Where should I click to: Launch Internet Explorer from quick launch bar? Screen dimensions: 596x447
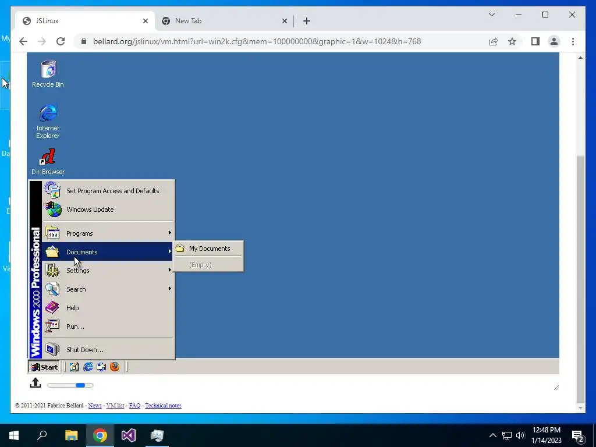88,367
